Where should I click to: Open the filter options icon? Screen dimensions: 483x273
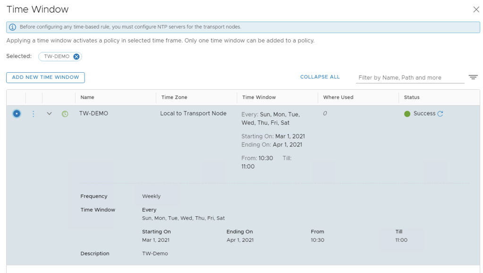pos(473,77)
